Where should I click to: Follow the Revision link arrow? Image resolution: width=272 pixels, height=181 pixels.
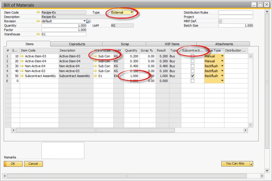(38, 21)
